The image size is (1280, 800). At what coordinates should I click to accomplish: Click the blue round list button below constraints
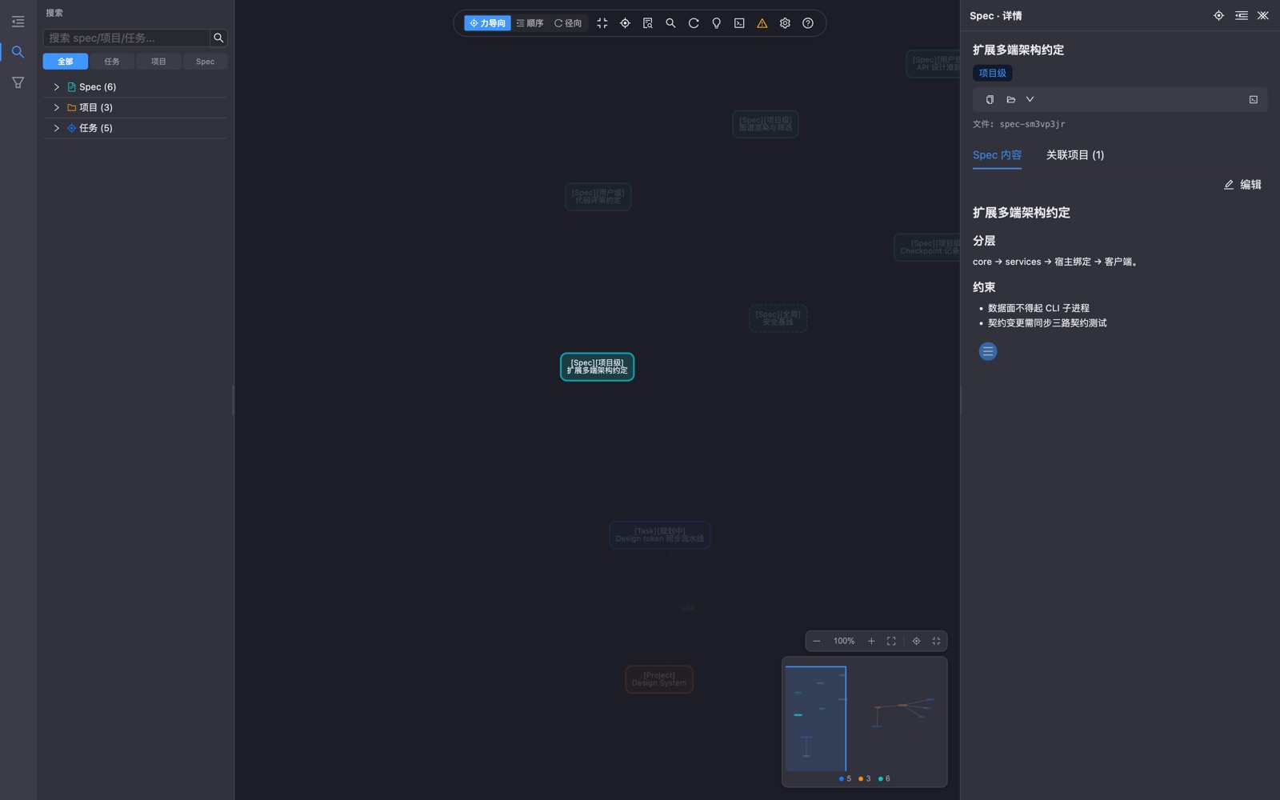point(988,351)
